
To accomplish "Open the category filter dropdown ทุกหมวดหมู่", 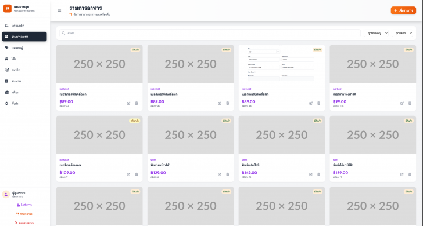I will 376,33.
